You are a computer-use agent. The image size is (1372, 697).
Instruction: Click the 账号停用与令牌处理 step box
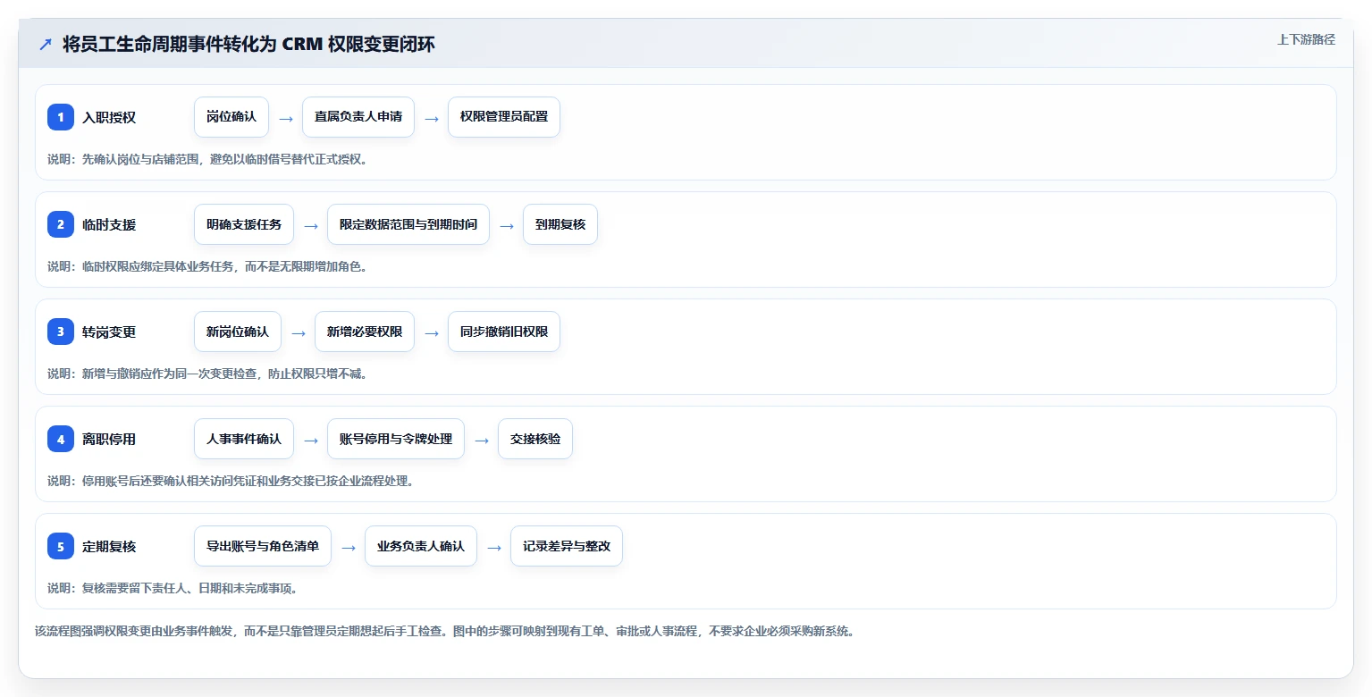point(396,439)
